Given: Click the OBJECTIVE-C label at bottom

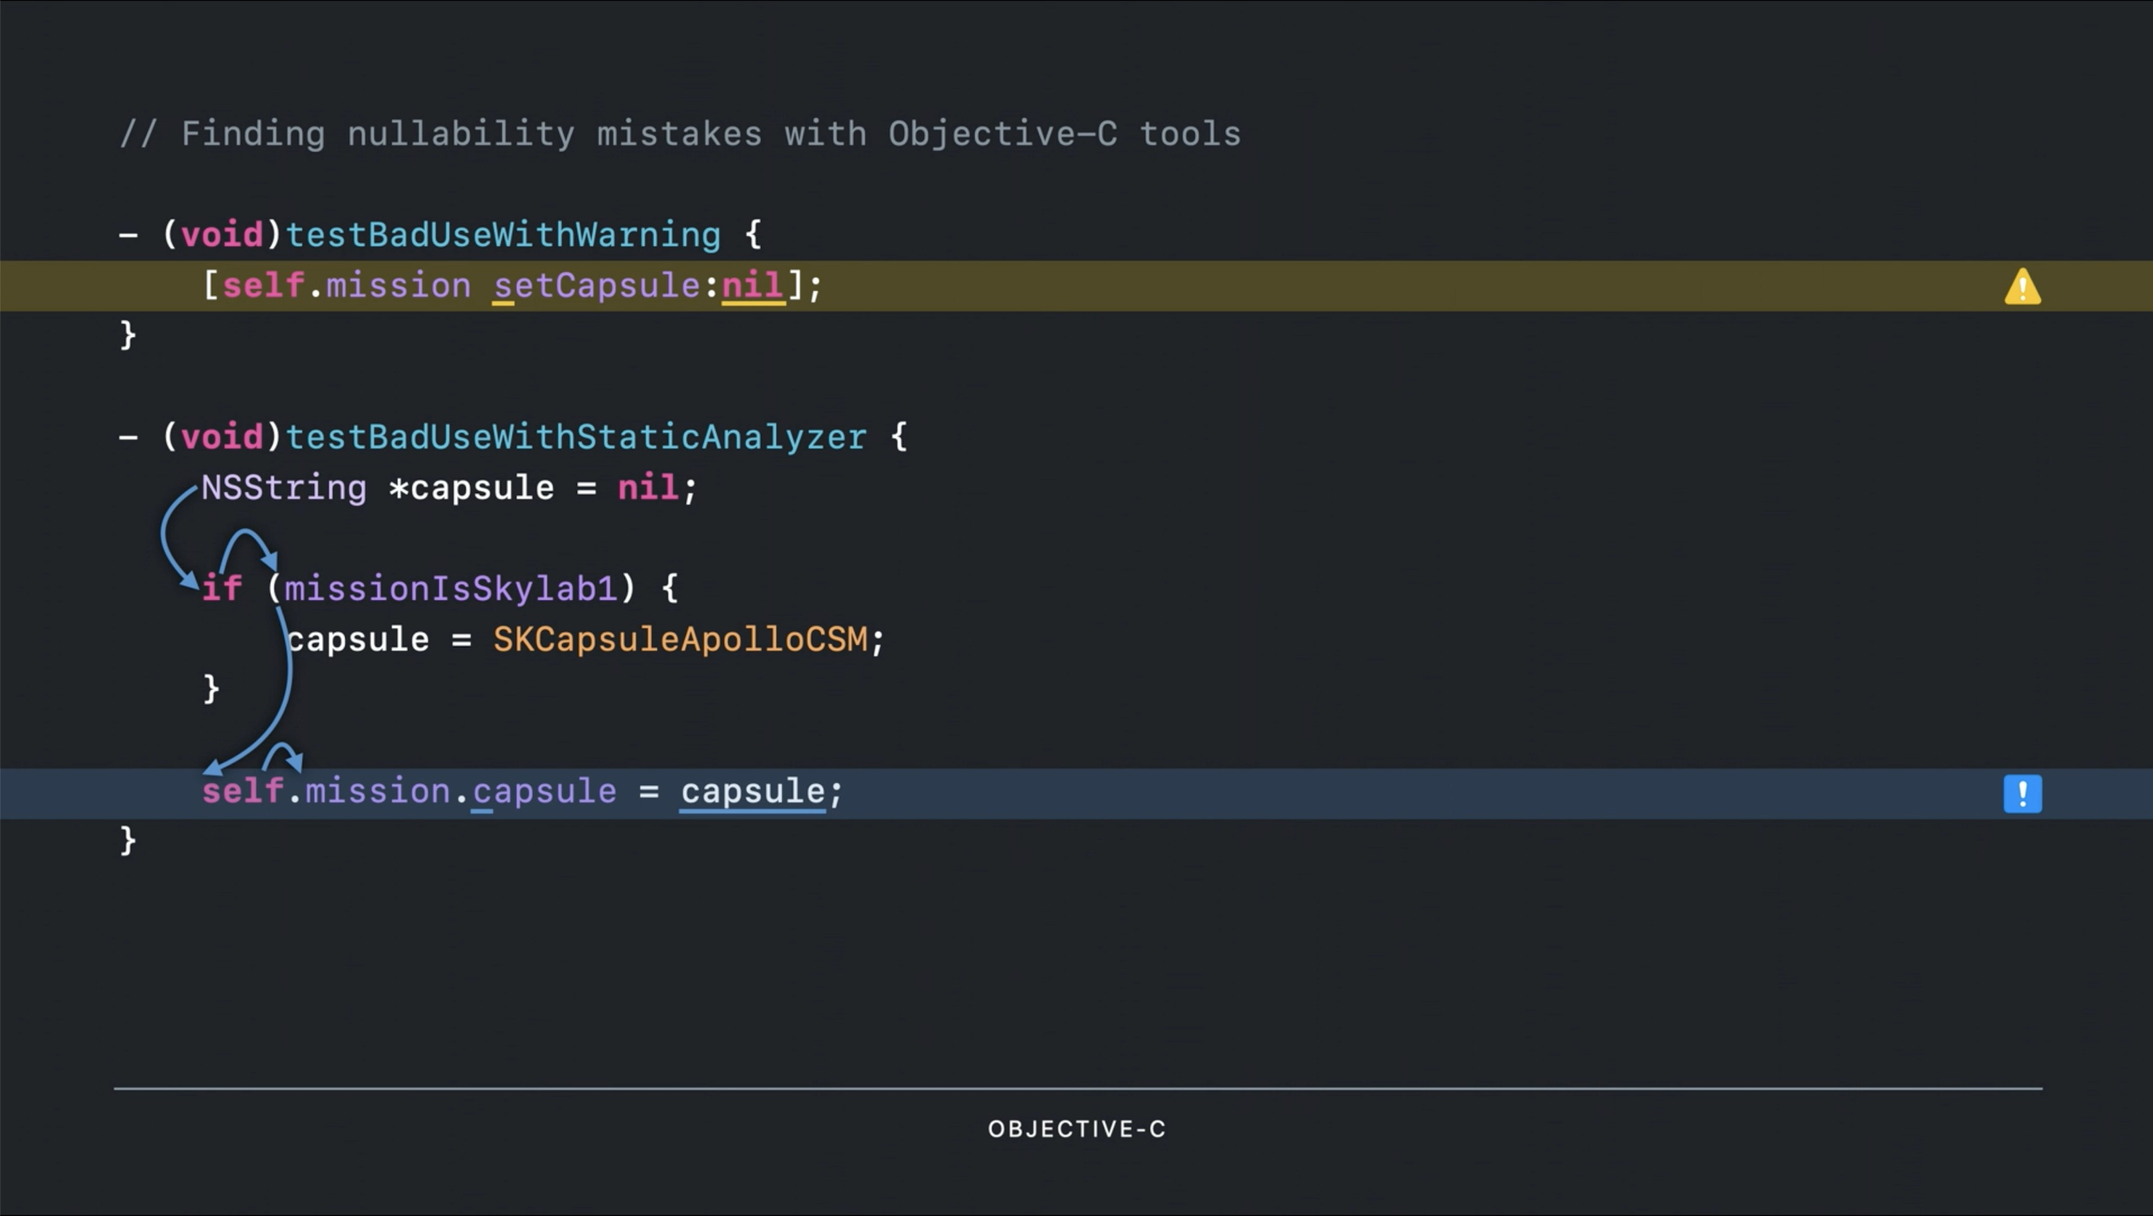Looking at the screenshot, I should [x=1076, y=1129].
